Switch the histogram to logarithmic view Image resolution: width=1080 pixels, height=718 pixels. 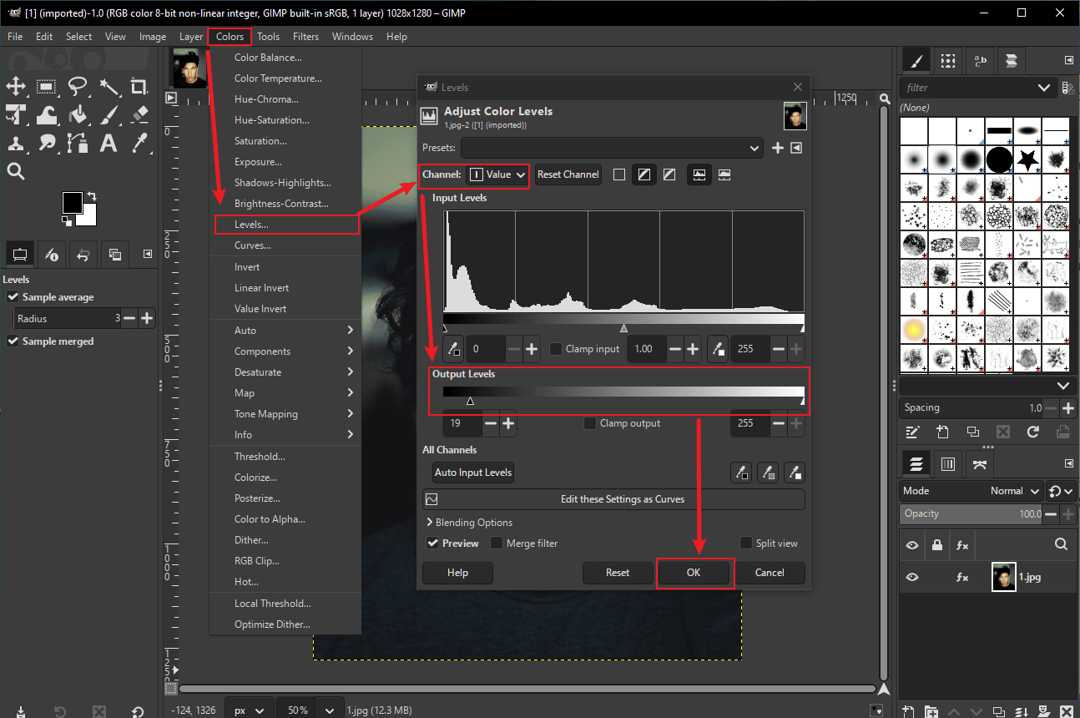click(x=723, y=174)
